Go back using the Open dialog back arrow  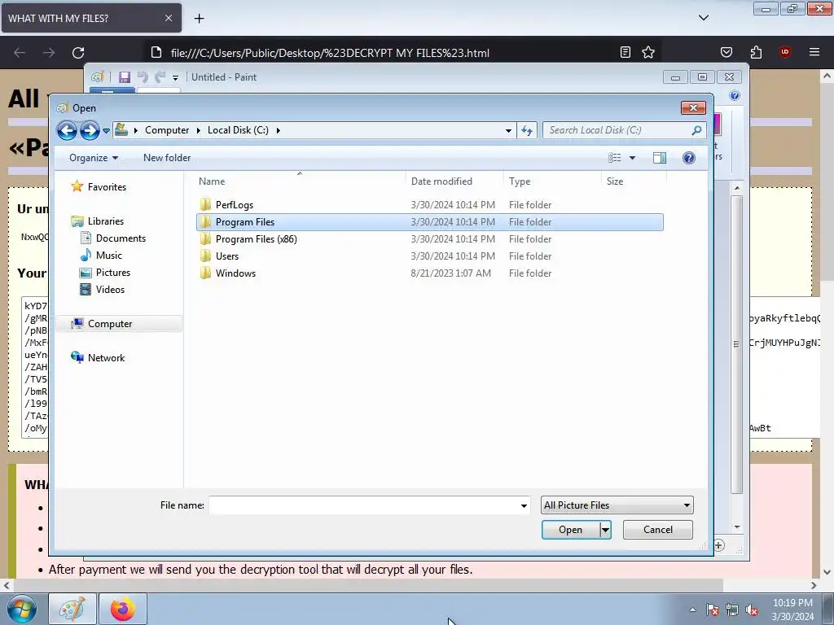67,130
